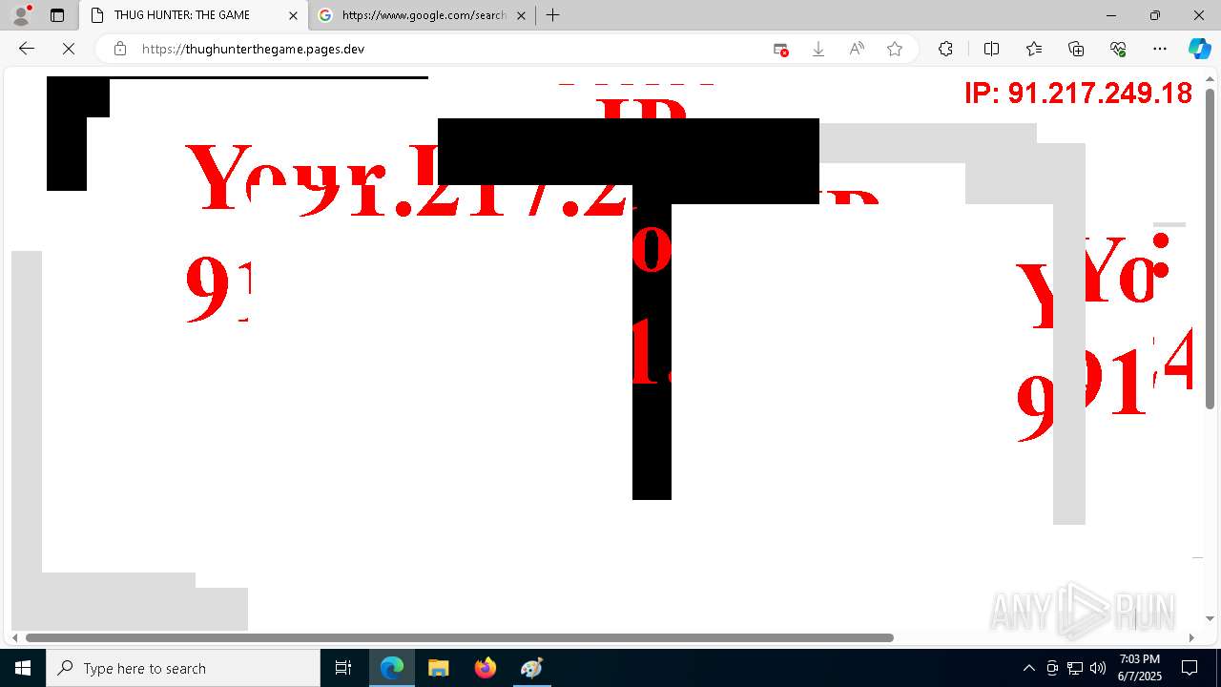Screen dimensions: 1221x687
Task: Add this page to favorites
Action: [x=895, y=49]
